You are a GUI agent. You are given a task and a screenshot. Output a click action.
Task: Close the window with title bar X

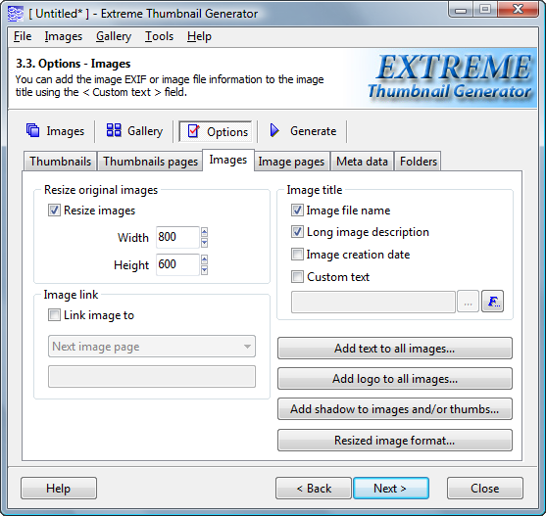point(519,10)
